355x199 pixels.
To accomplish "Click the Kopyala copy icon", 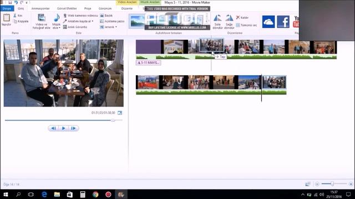I will click(x=15, y=21).
